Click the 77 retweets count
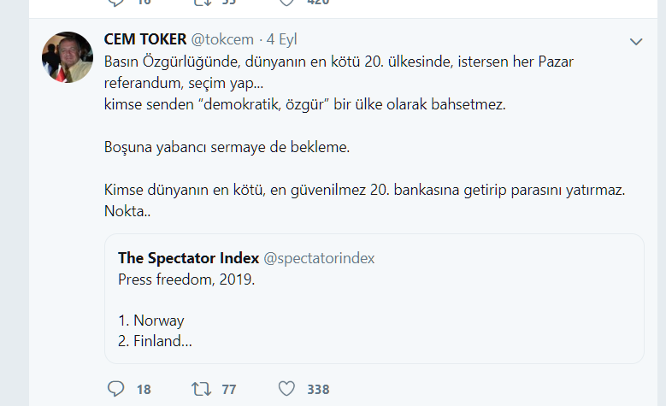Image resolution: width=666 pixels, height=406 pixels. point(228,390)
